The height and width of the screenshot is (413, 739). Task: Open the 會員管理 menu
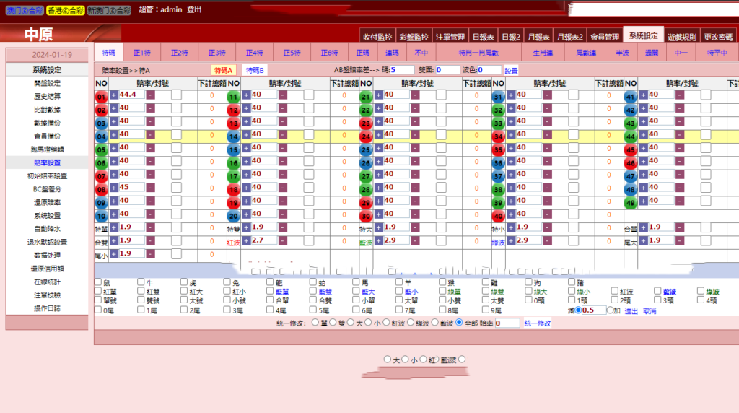pos(605,37)
